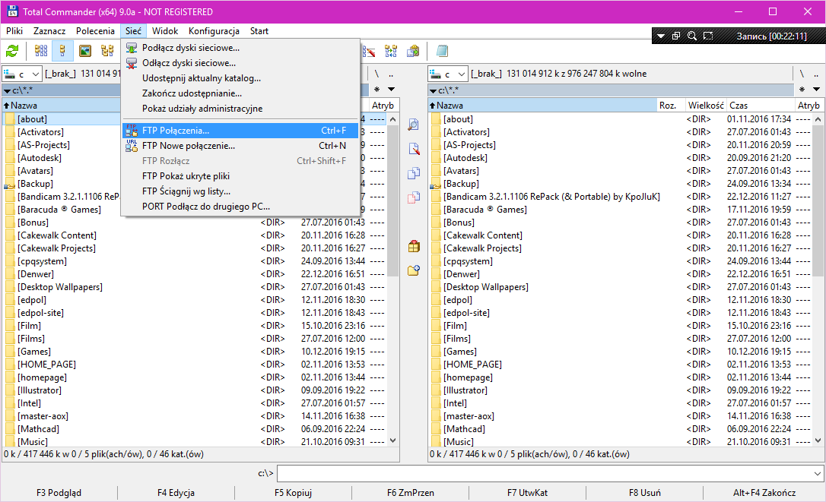Click disconnect network drive icon in menu
The image size is (826, 502).
click(131, 63)
